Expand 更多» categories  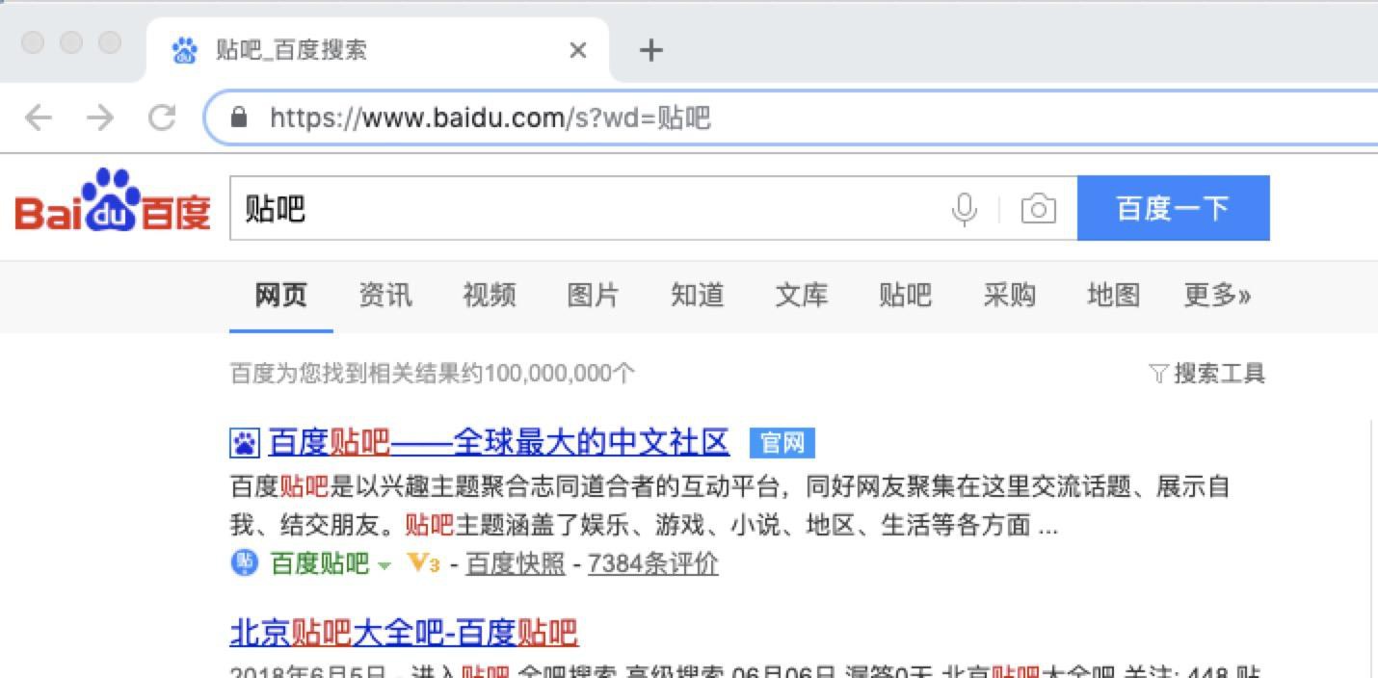point(1216,295)
